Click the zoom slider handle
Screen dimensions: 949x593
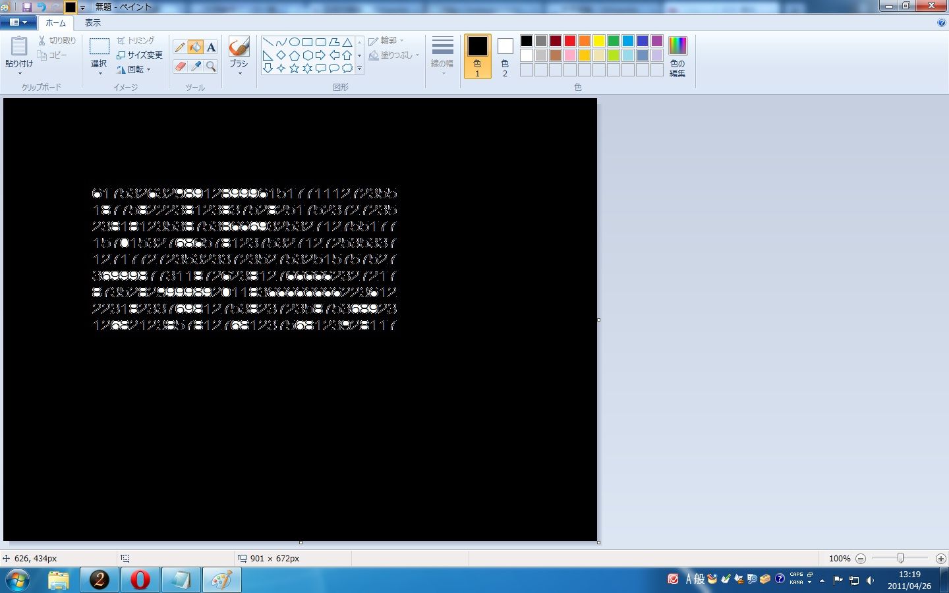tap(900, 558)
